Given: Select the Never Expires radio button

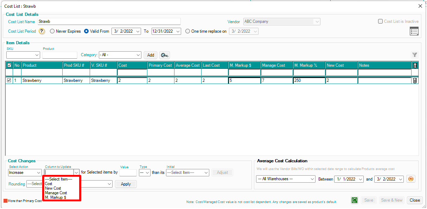Looking at the screenshot, I should pos(52,31).
